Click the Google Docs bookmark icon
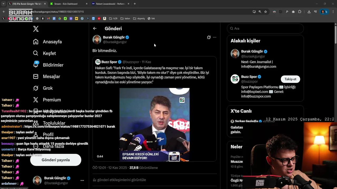 pos(54,18)
